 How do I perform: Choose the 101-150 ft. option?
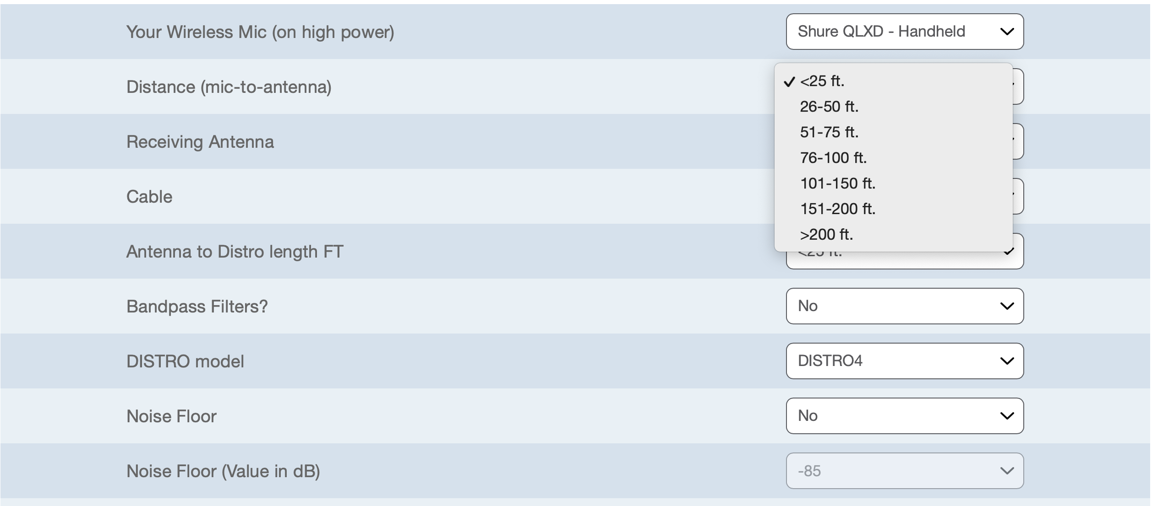(x=837, y=184)
